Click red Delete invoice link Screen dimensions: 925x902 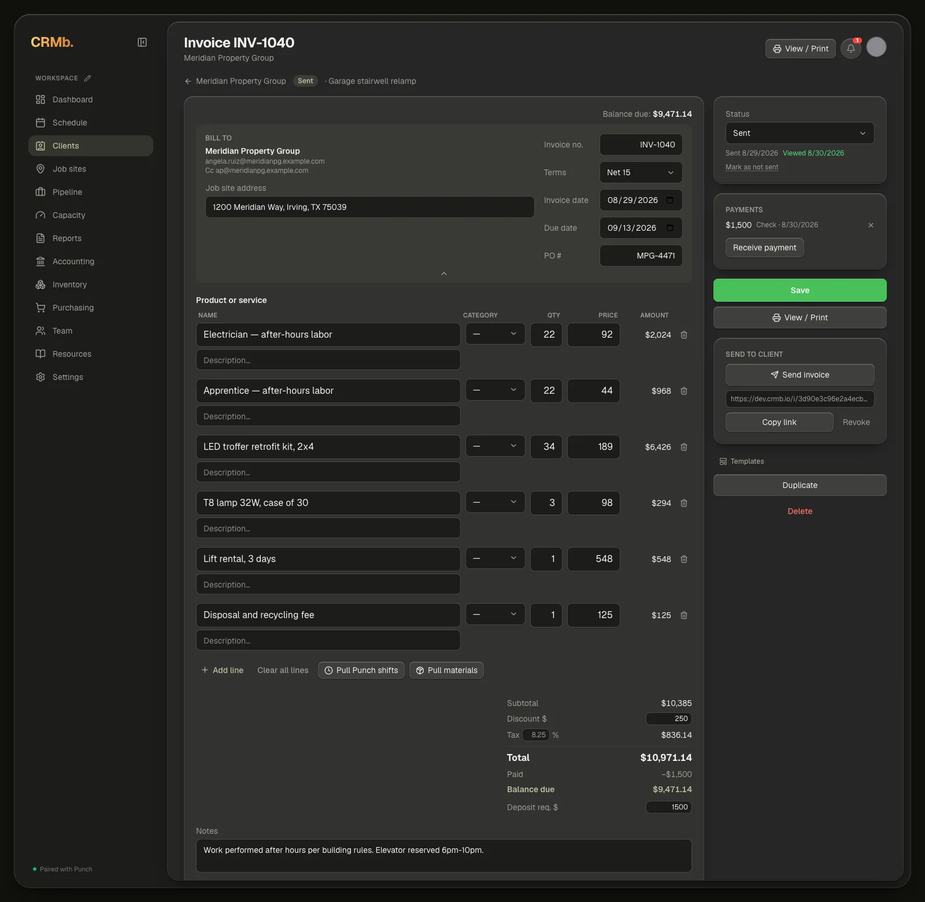[800, 511]
